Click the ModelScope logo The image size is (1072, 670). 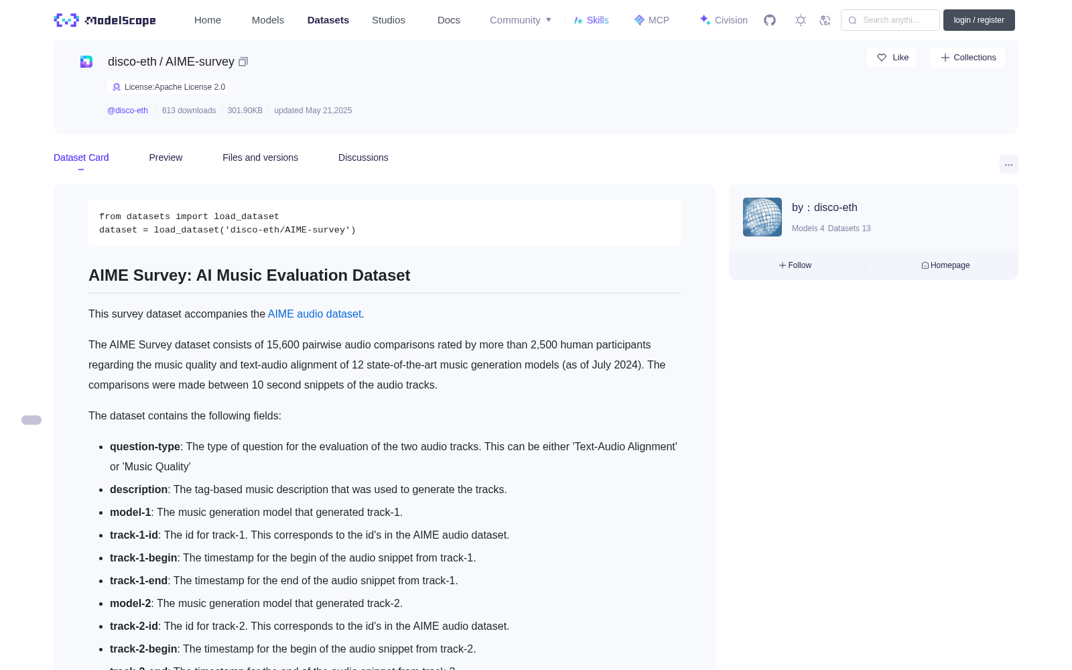tap(105, 20)
